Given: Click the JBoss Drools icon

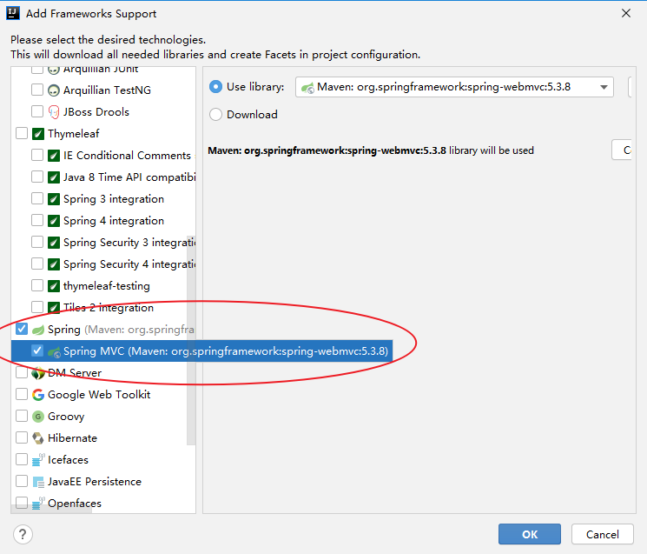Looking at the screenshot, I should [x=54, y=112].
